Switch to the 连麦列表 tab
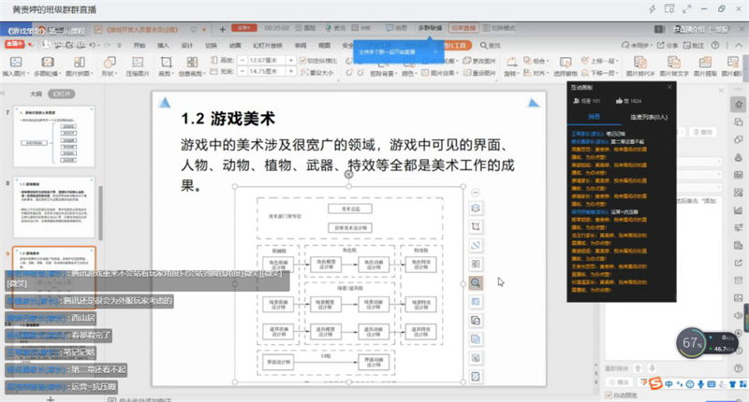 648,117
